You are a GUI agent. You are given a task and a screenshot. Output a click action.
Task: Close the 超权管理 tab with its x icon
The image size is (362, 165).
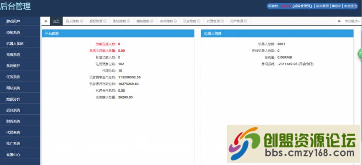[x=105, y=21]
